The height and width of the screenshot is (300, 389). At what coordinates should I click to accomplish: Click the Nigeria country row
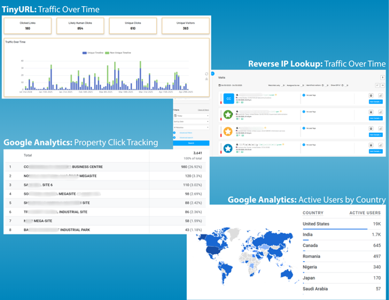click(x=342, y=267)
